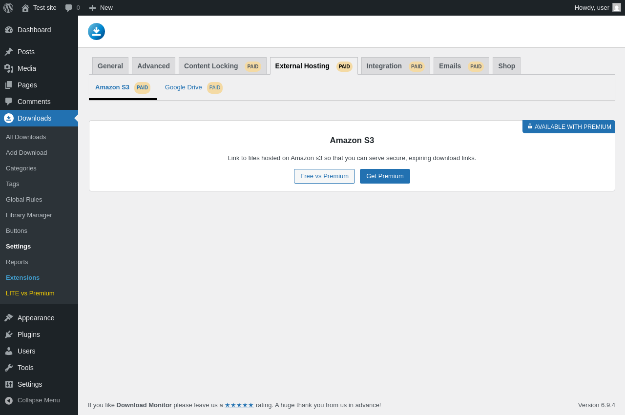Open Plugins via the plug icon

[9, 334]
